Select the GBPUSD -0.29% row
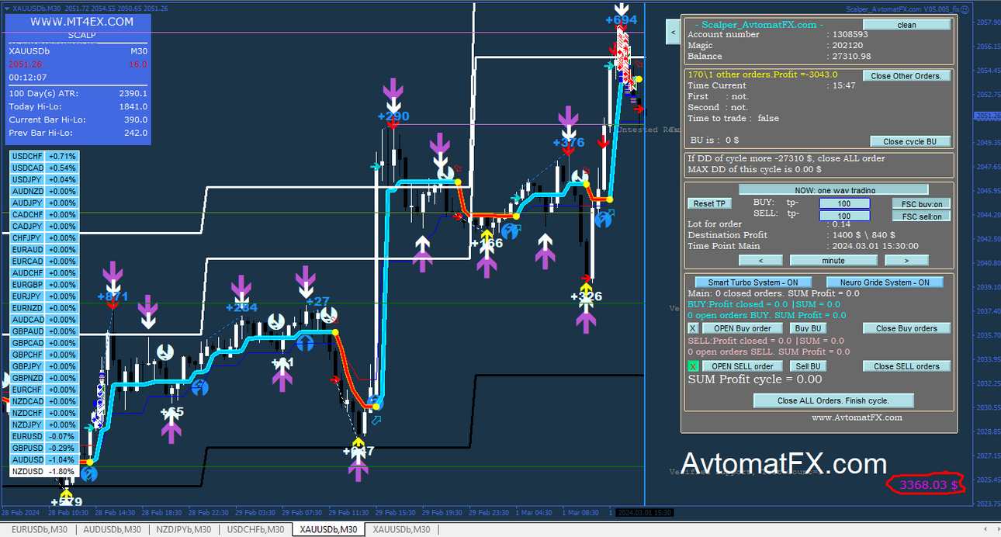This screenshot has width=1001, height=537. click(44, 448)
